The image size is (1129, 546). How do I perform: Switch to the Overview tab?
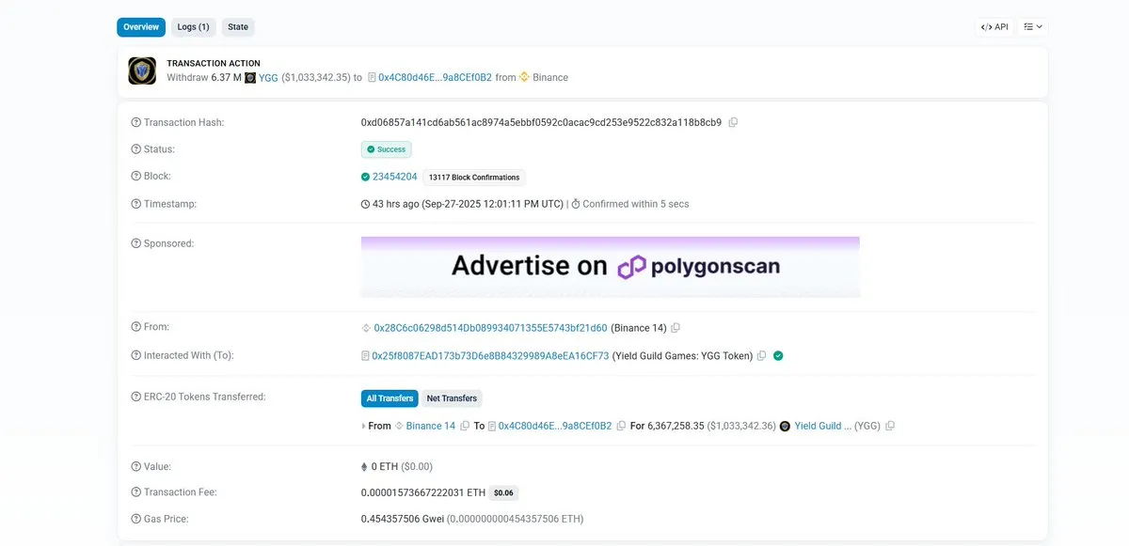[141, 27]
